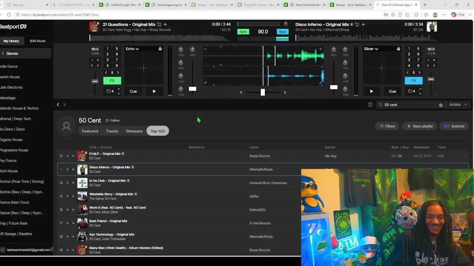The image size is (474, 266).
Task: Click the left deck tempo fader handle
Action: tap(95, 81)
